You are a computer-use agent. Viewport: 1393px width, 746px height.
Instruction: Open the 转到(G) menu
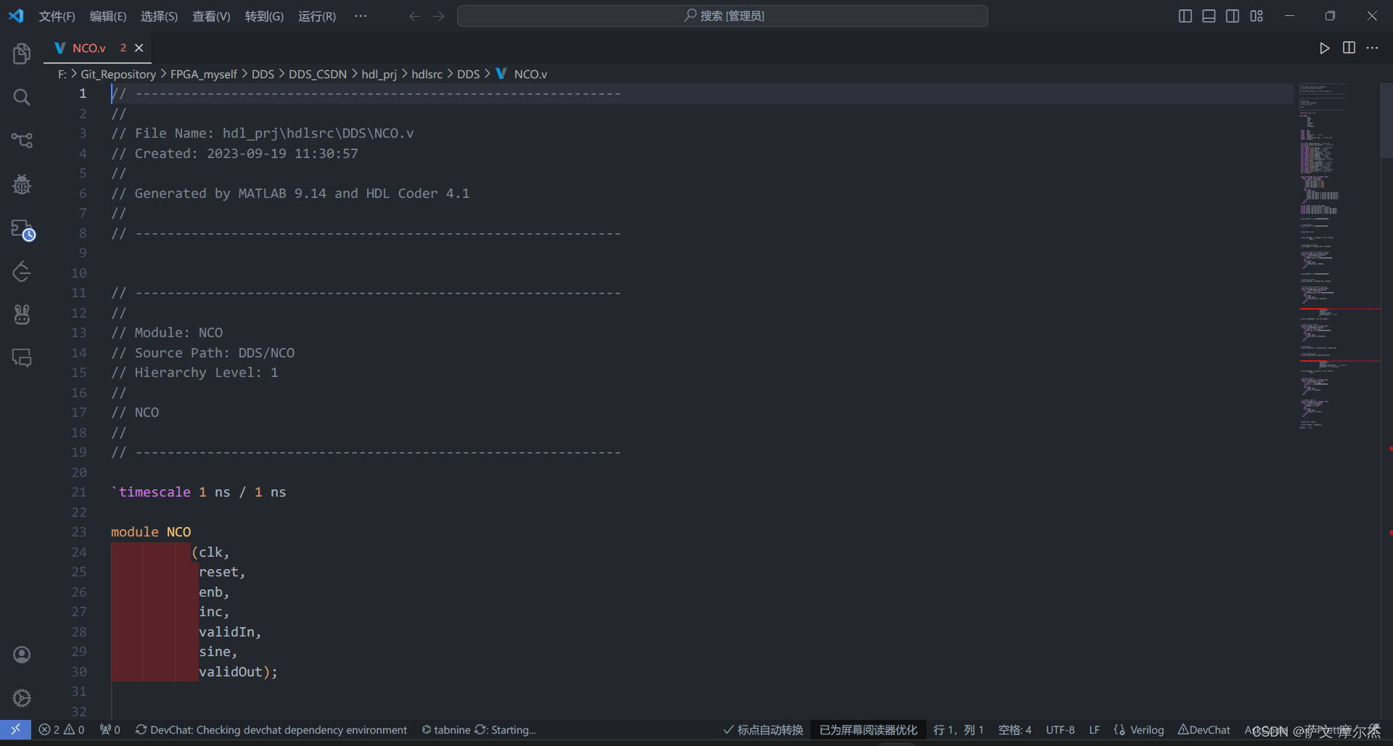264,16
